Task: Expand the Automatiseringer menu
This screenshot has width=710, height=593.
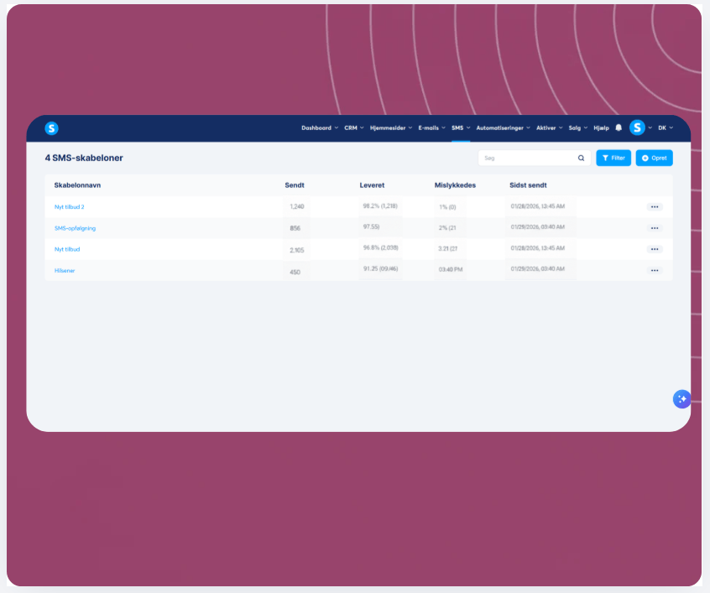Action: (x=503, y=128)
